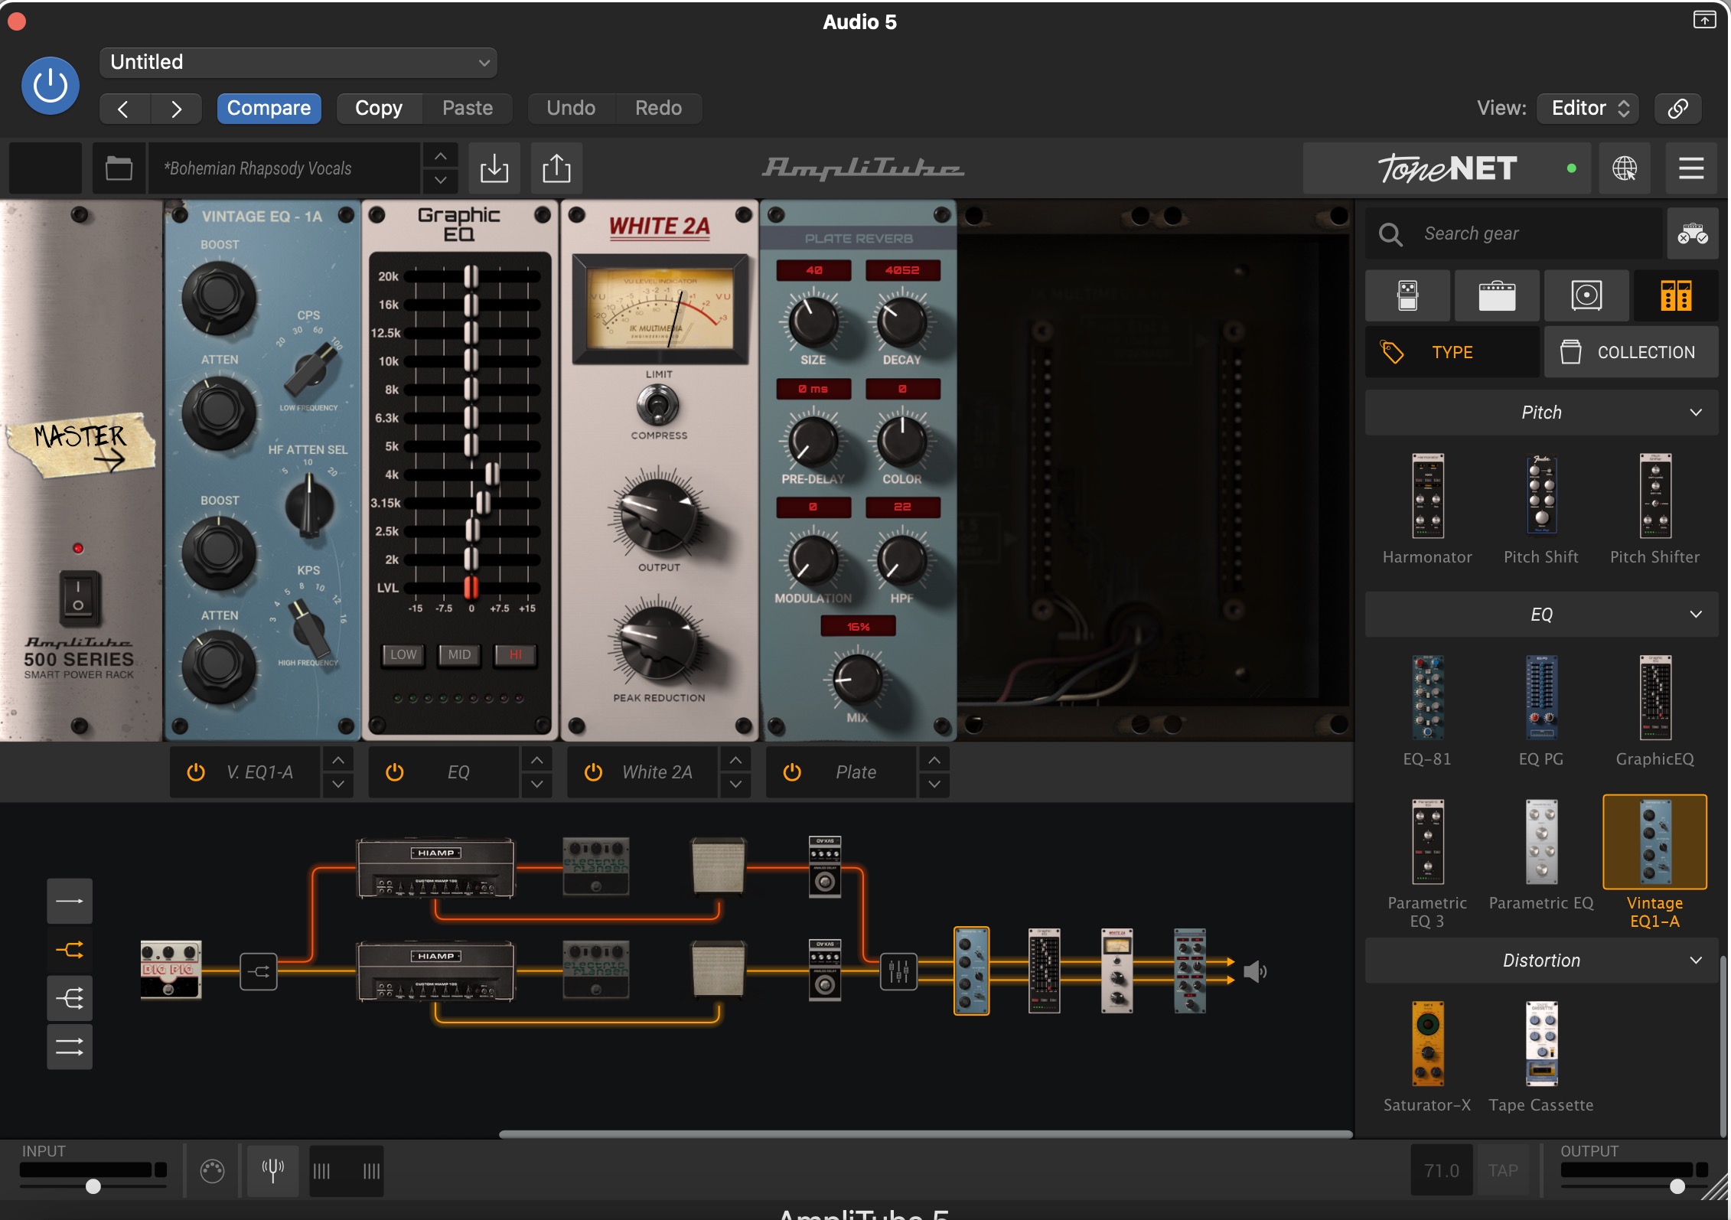Toggle White 2A rack slot power
Image resolution: width=1731 pixels, height=1220 pixels.
point(593,772)
